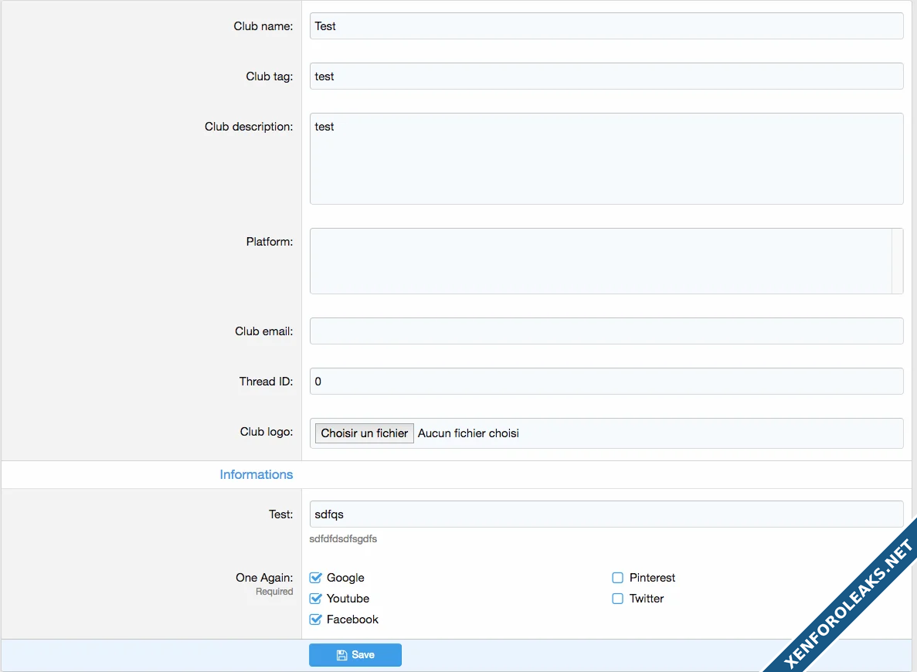
Task: Click the "Aucun fichier choisi" text
Action: [468, 433]
